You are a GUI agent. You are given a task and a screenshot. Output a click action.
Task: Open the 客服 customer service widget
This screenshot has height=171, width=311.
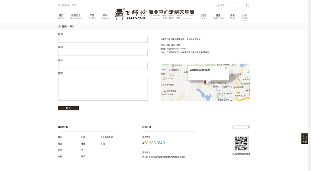(x=305, y=138)
